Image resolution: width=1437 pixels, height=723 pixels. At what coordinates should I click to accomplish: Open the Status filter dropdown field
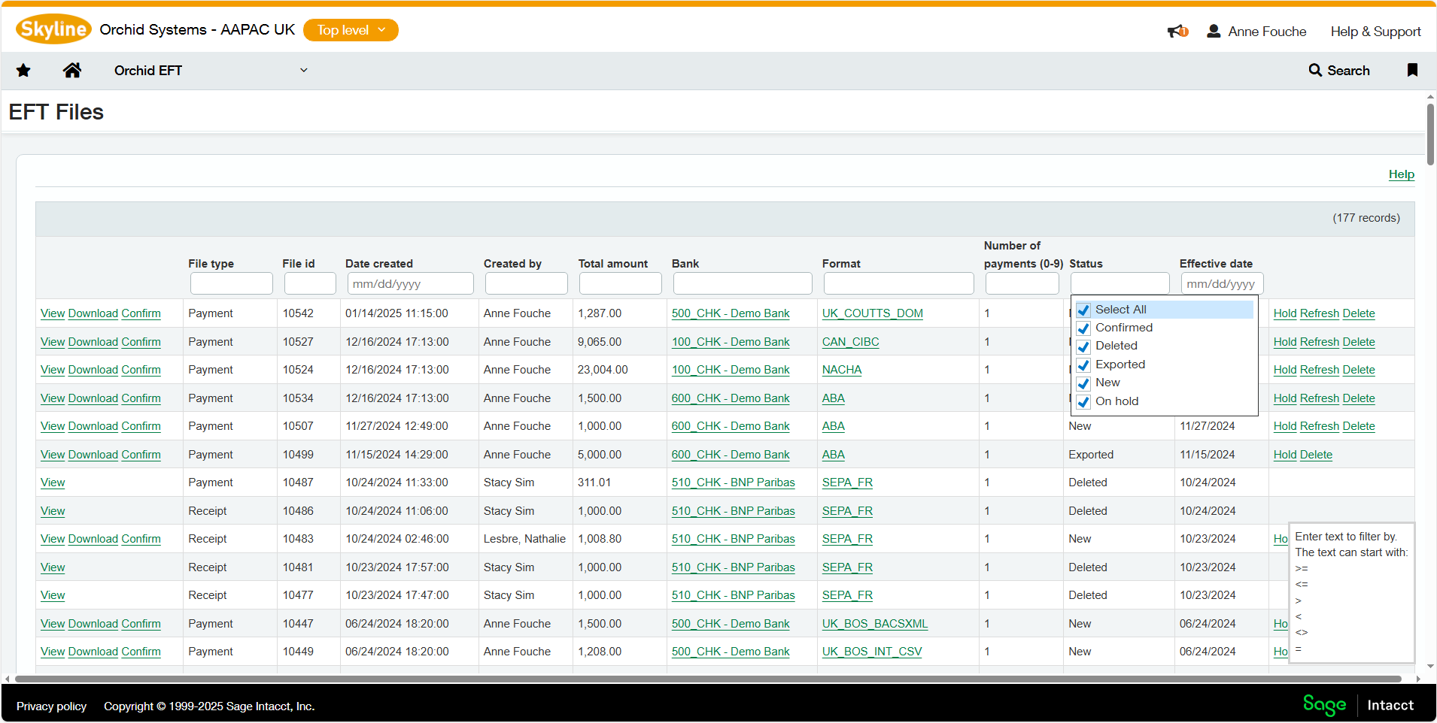(x=1120, y=284)
